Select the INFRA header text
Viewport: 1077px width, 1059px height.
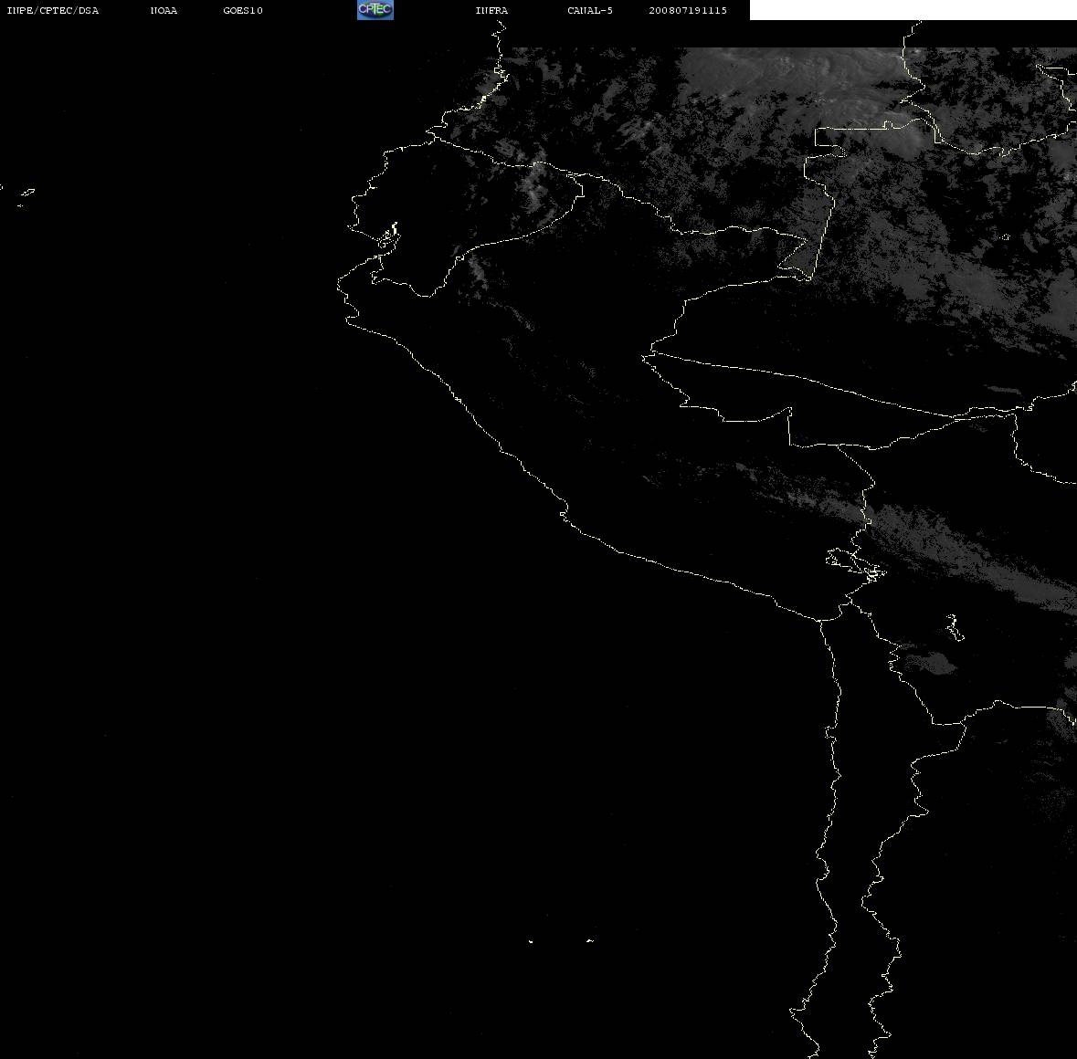click(x=491, y=10)
